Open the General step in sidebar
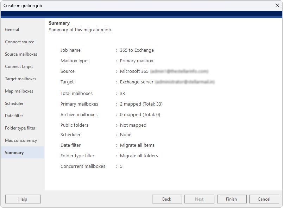The height and width of the screenshot is (208, 283). [x=12, y=30]
